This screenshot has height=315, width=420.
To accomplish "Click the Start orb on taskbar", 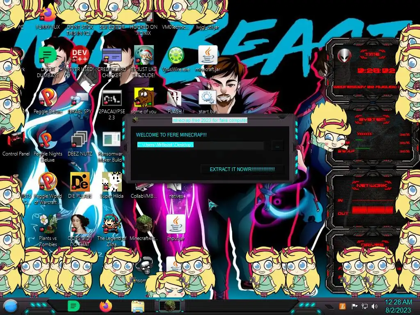I will 11,307.
